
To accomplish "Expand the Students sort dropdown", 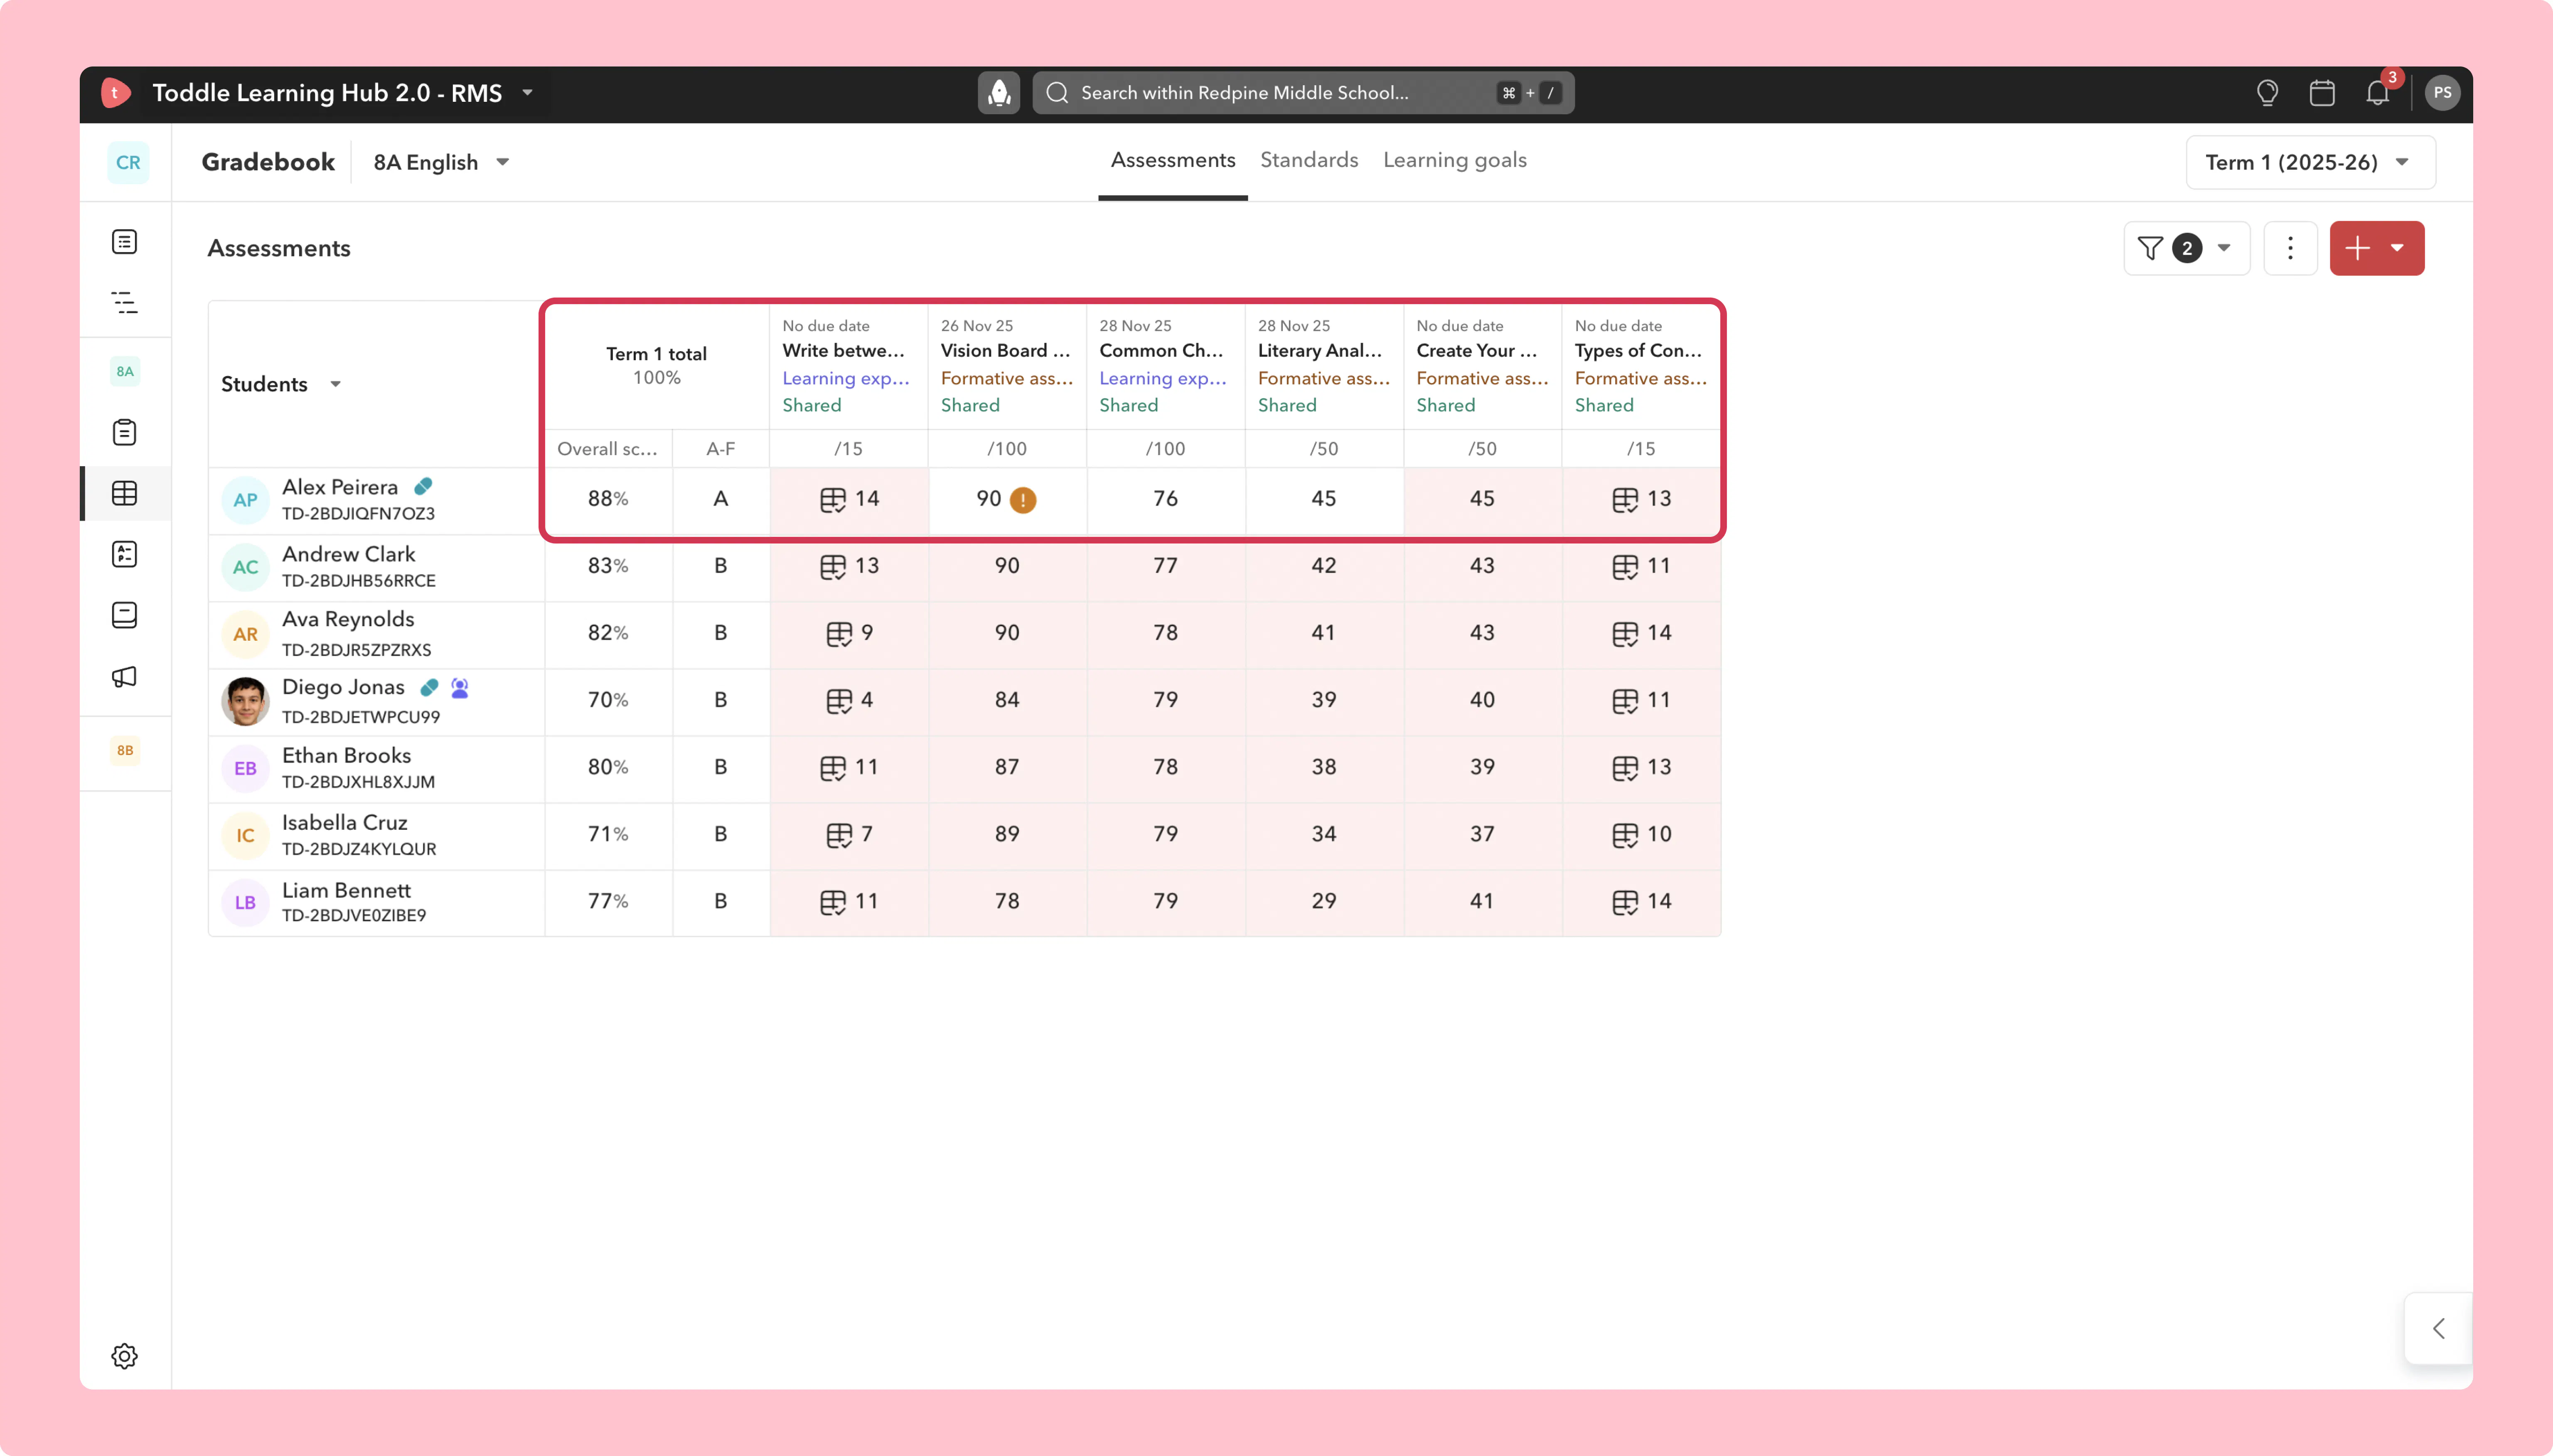I will (x=336, y=384).
